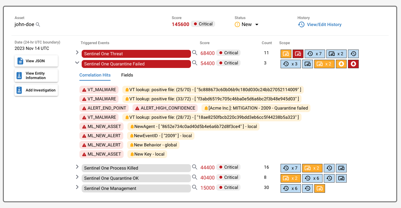
Task: History x 6 badge in Quarantine OK row
Action: [x=312, y=178]
